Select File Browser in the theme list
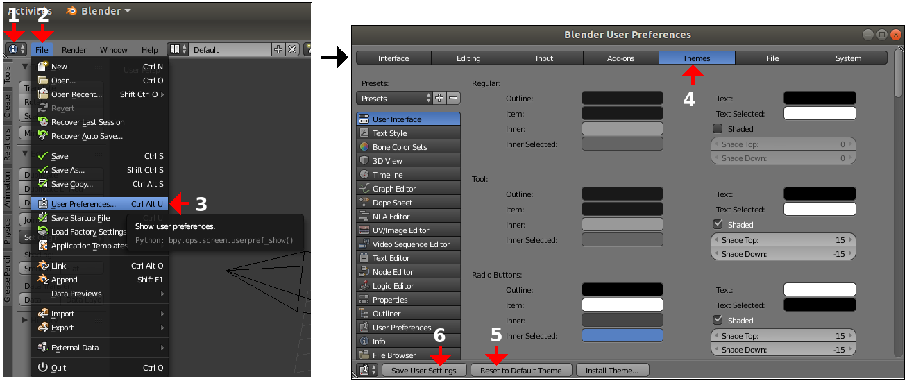The image size is (907, 381). (408, 355)
